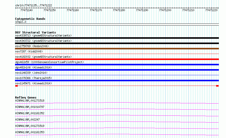Open variant nsv1145471 (Alsmadi2014) label
This screenshot has height=138, width=226.
tap(34, 83)
